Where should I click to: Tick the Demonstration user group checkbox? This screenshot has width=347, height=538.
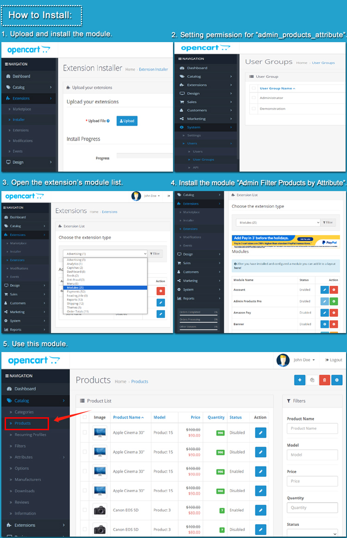click(x=254, y=108)
